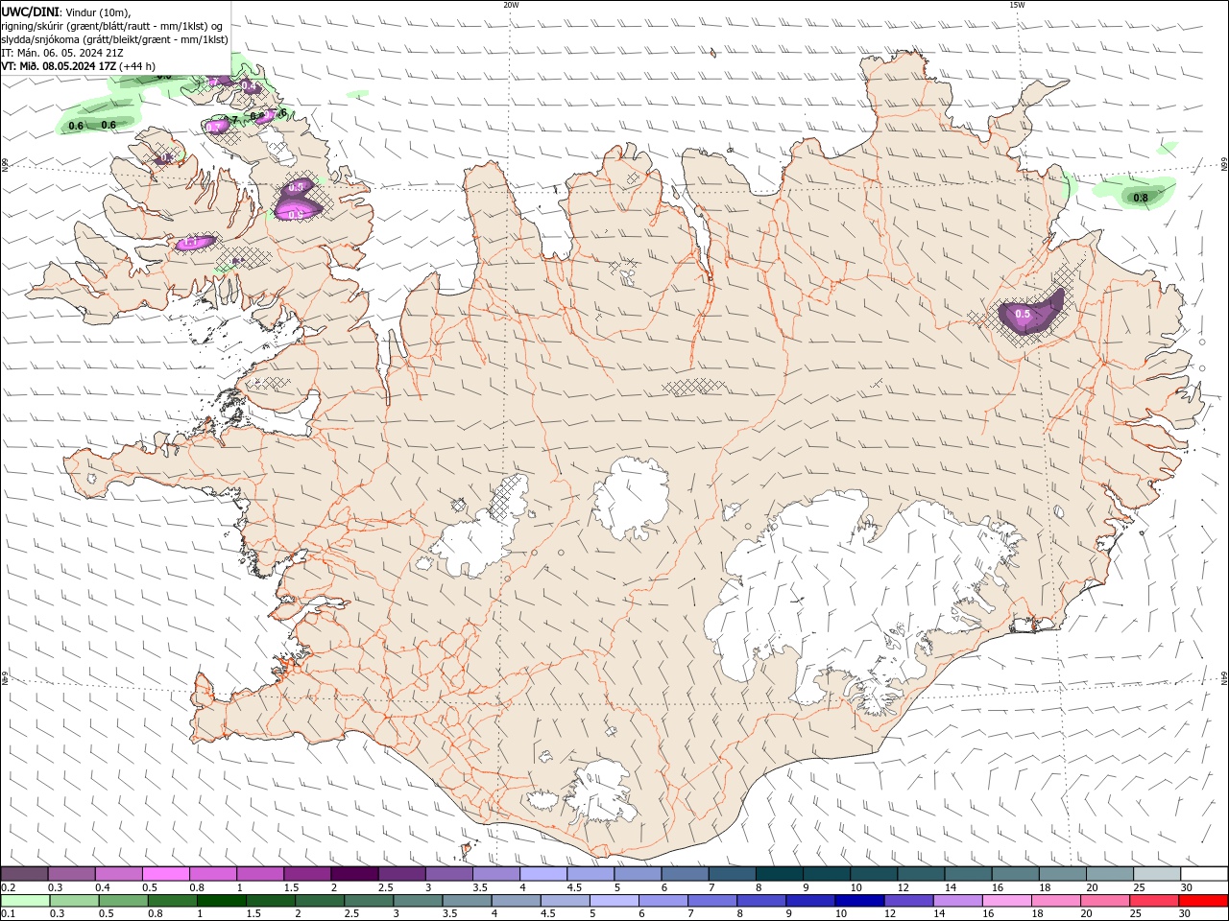Click the '25' label in the snow legend row
This screenshot has height=921, width=1229.
click(1139, 887)
